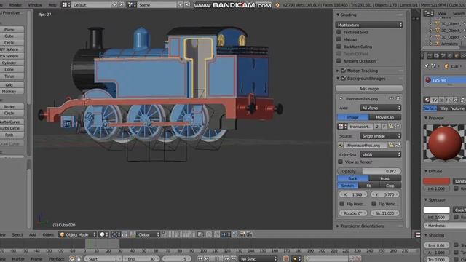Click the open image folder icon beside thomasort
The width and height of the screenshot is (466, 262).
(x=391, y=127)
